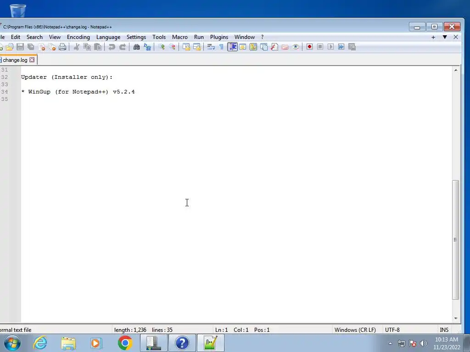Open the Edit menu

[16, 37]
